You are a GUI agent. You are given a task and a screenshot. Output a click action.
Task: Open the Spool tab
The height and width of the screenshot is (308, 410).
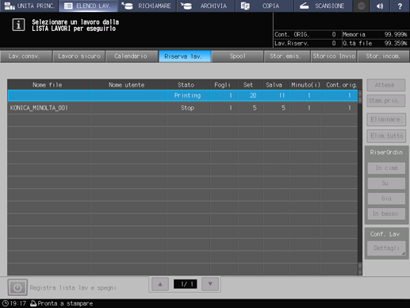tap(237, 56)
